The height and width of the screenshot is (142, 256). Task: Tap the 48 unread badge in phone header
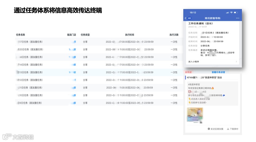[189, 18]
